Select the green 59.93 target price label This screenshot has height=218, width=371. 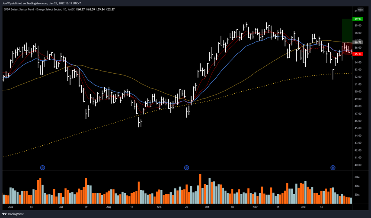[x=358, y=19]
